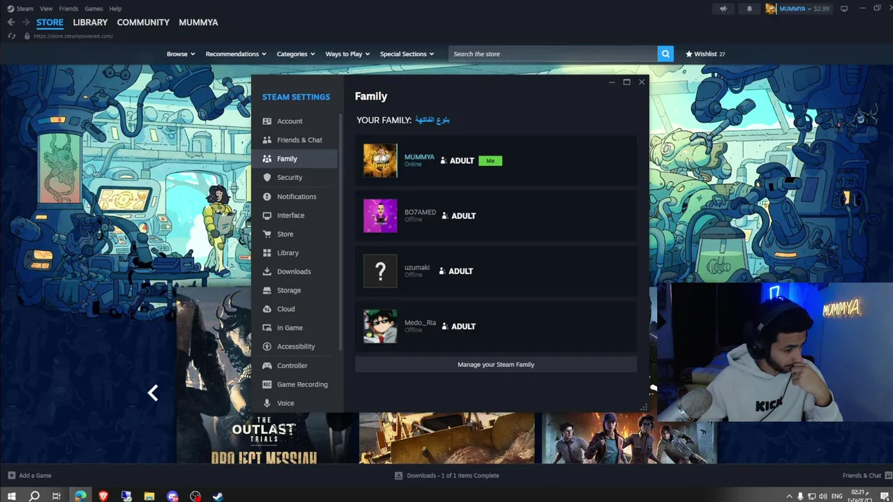893x502 pixels.
Task: Open the Friends menu
Action: point(68,9)
